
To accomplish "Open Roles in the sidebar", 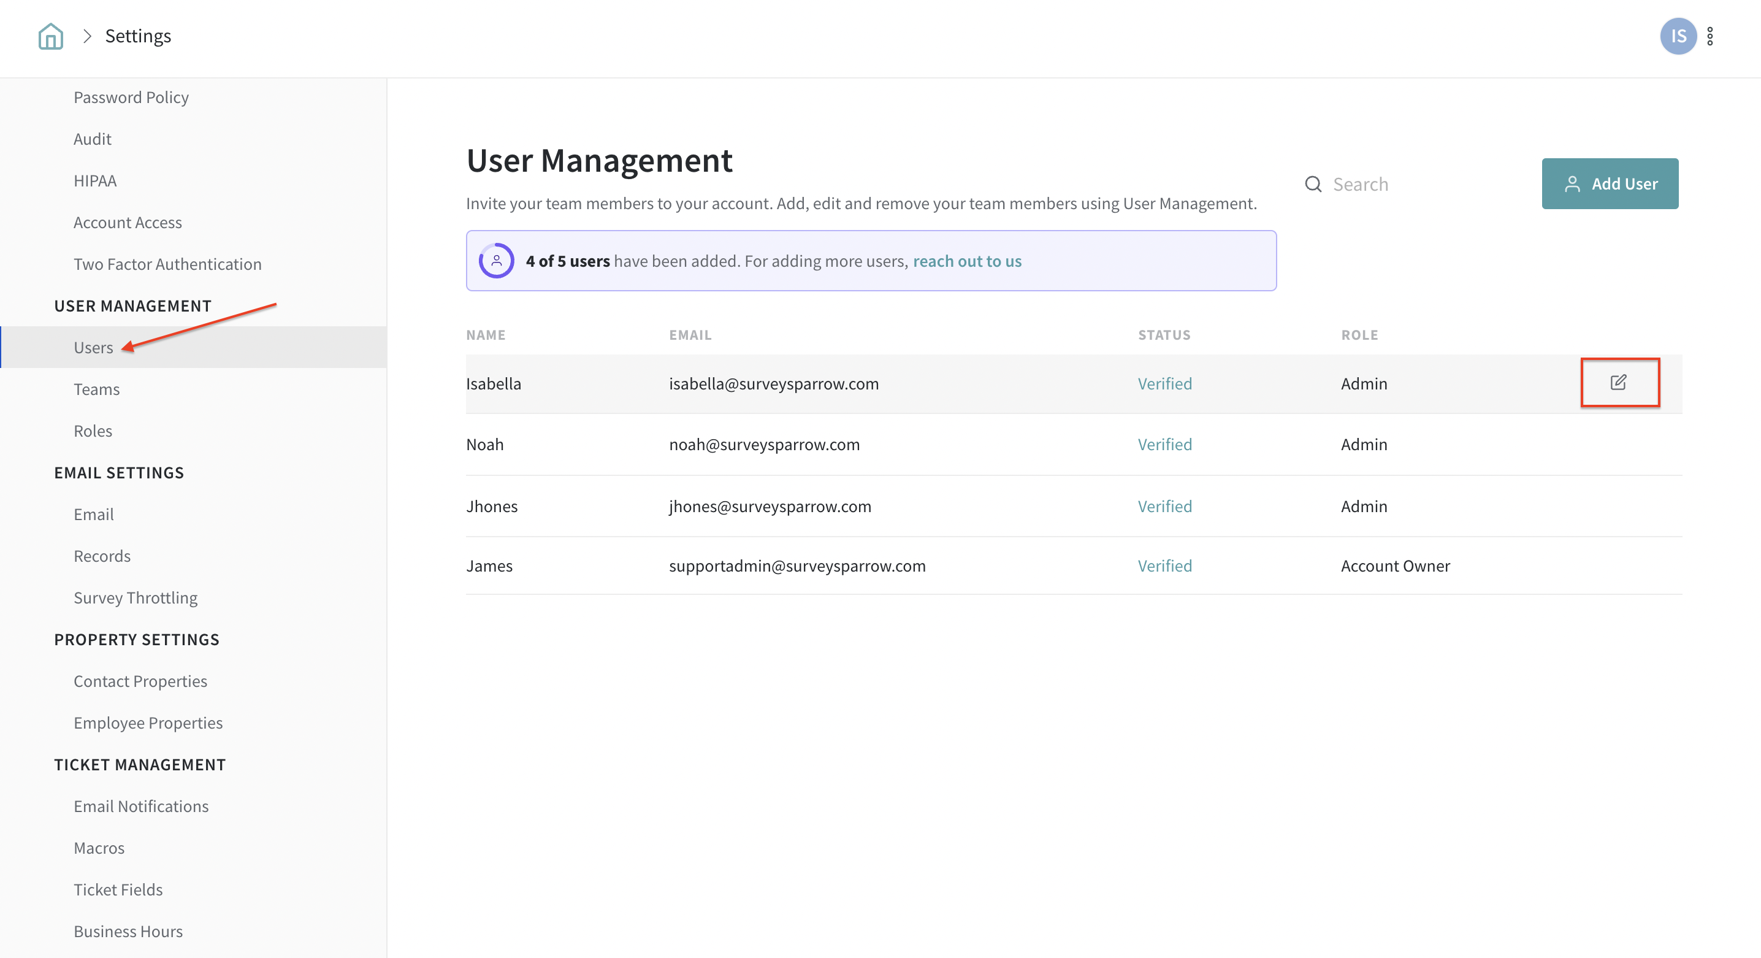I will click(x=93, y=431).
